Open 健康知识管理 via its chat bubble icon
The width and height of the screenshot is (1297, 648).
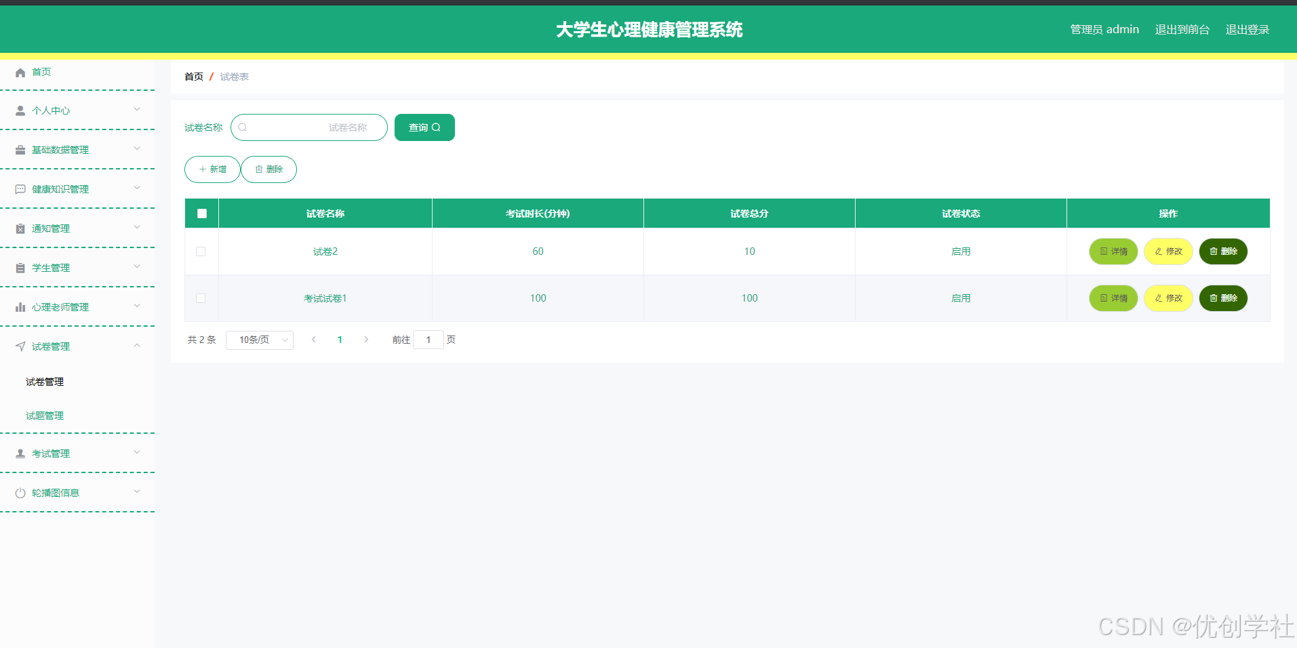(x=20, y=188)
